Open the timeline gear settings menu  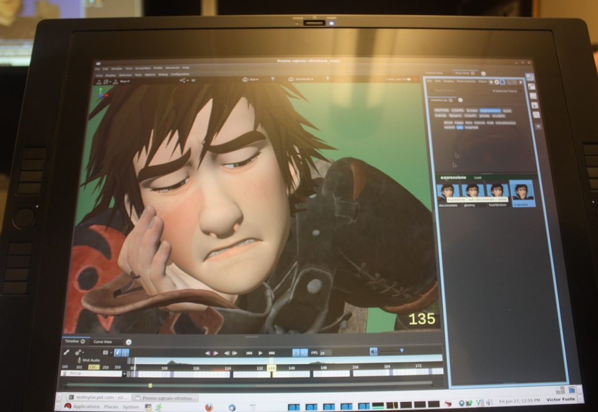click(79, 352)
